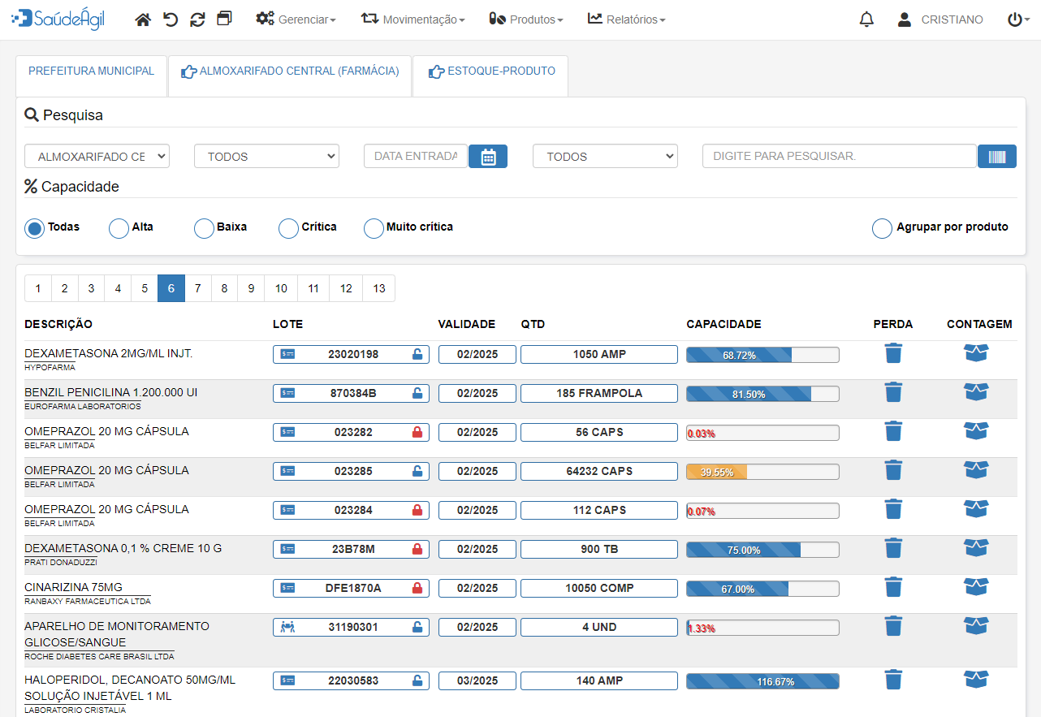Click OMEPRAZOL description of lote 023282

coord(106,431)
